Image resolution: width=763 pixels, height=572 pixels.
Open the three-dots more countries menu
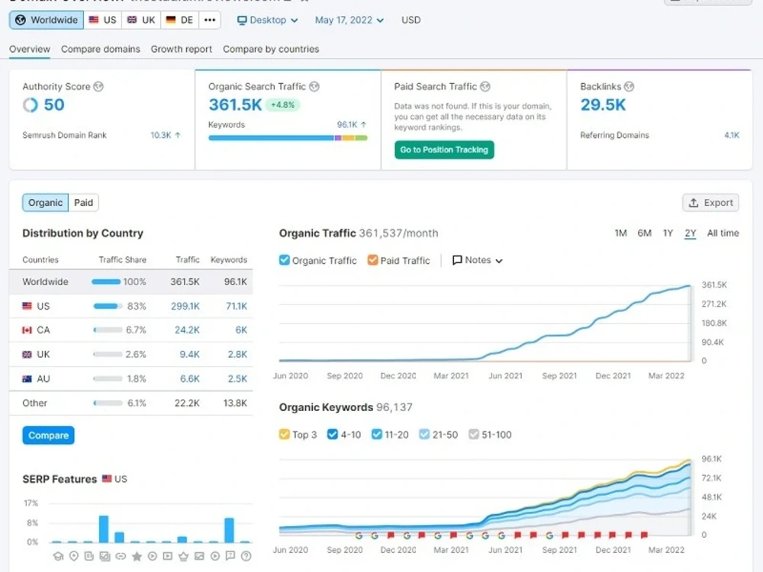(210, 20)
